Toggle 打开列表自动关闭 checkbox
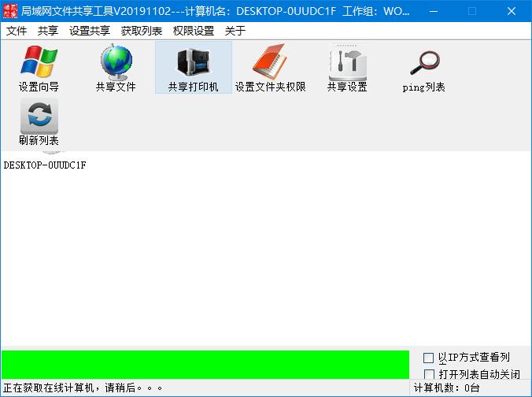 (x=429, y=374)
